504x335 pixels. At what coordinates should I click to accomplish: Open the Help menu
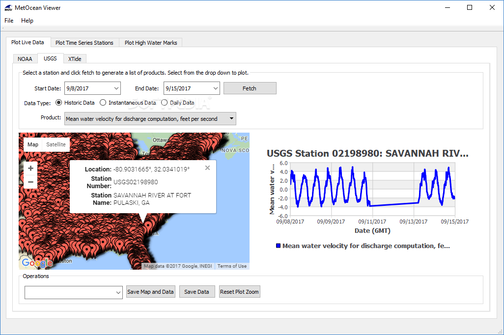coord(28,21)
